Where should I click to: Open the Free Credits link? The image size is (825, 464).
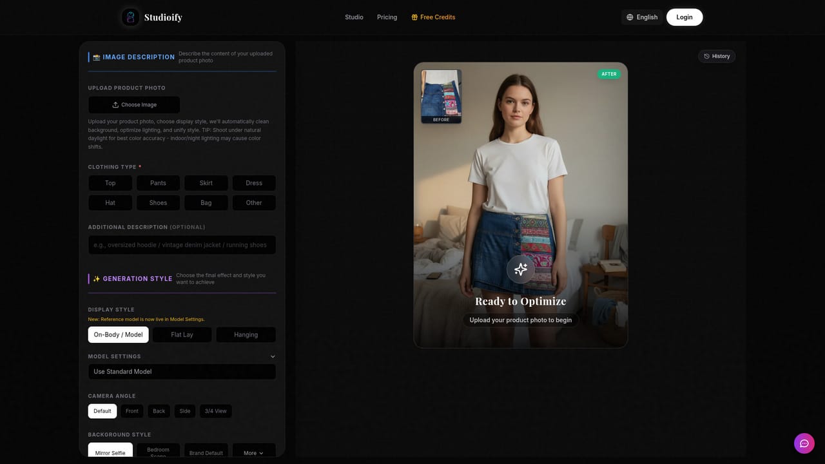[433, 17]
